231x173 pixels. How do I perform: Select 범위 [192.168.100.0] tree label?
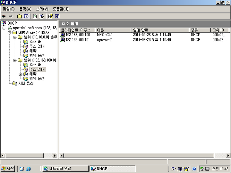[40, 60]
